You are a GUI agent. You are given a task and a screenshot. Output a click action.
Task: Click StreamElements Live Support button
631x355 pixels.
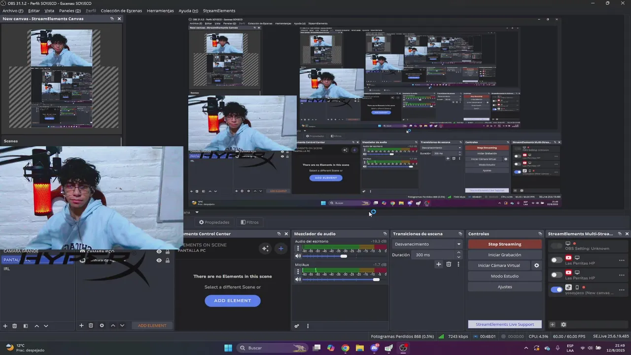[505, 324]
